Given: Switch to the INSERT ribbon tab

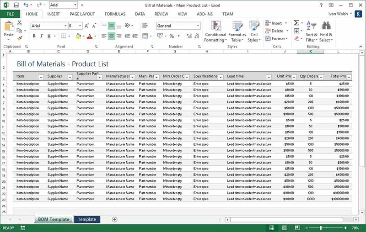Looking at the screenshot, I should [54, 14].
